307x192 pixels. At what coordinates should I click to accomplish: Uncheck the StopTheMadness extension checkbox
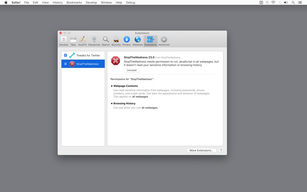coord(65,64)
